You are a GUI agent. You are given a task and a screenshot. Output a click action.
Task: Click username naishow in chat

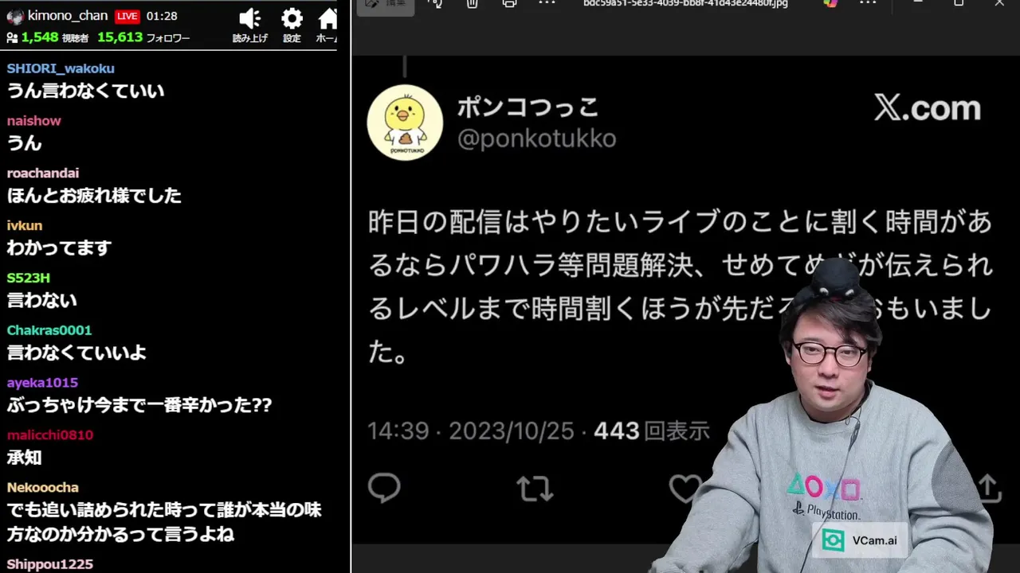pyautogui.click(x=34, y=121)
